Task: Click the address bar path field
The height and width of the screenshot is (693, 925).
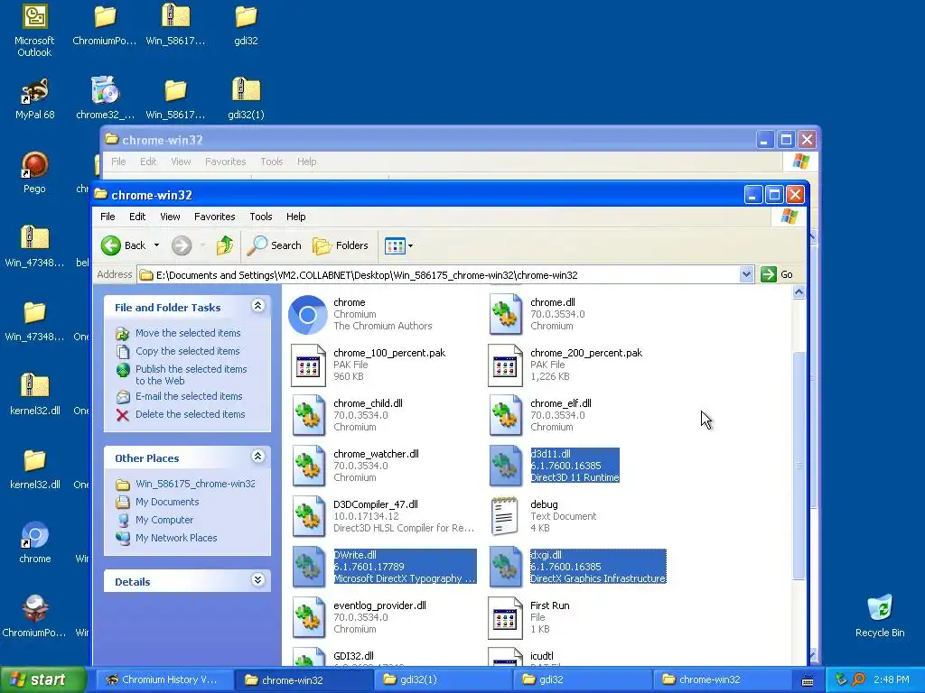Action: [x=439, y=274]
